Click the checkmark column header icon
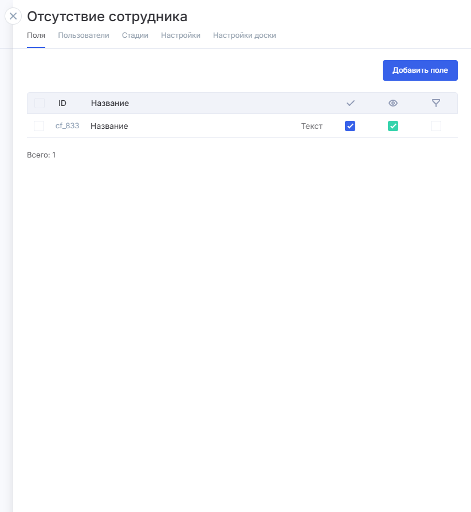 [351, 103]
